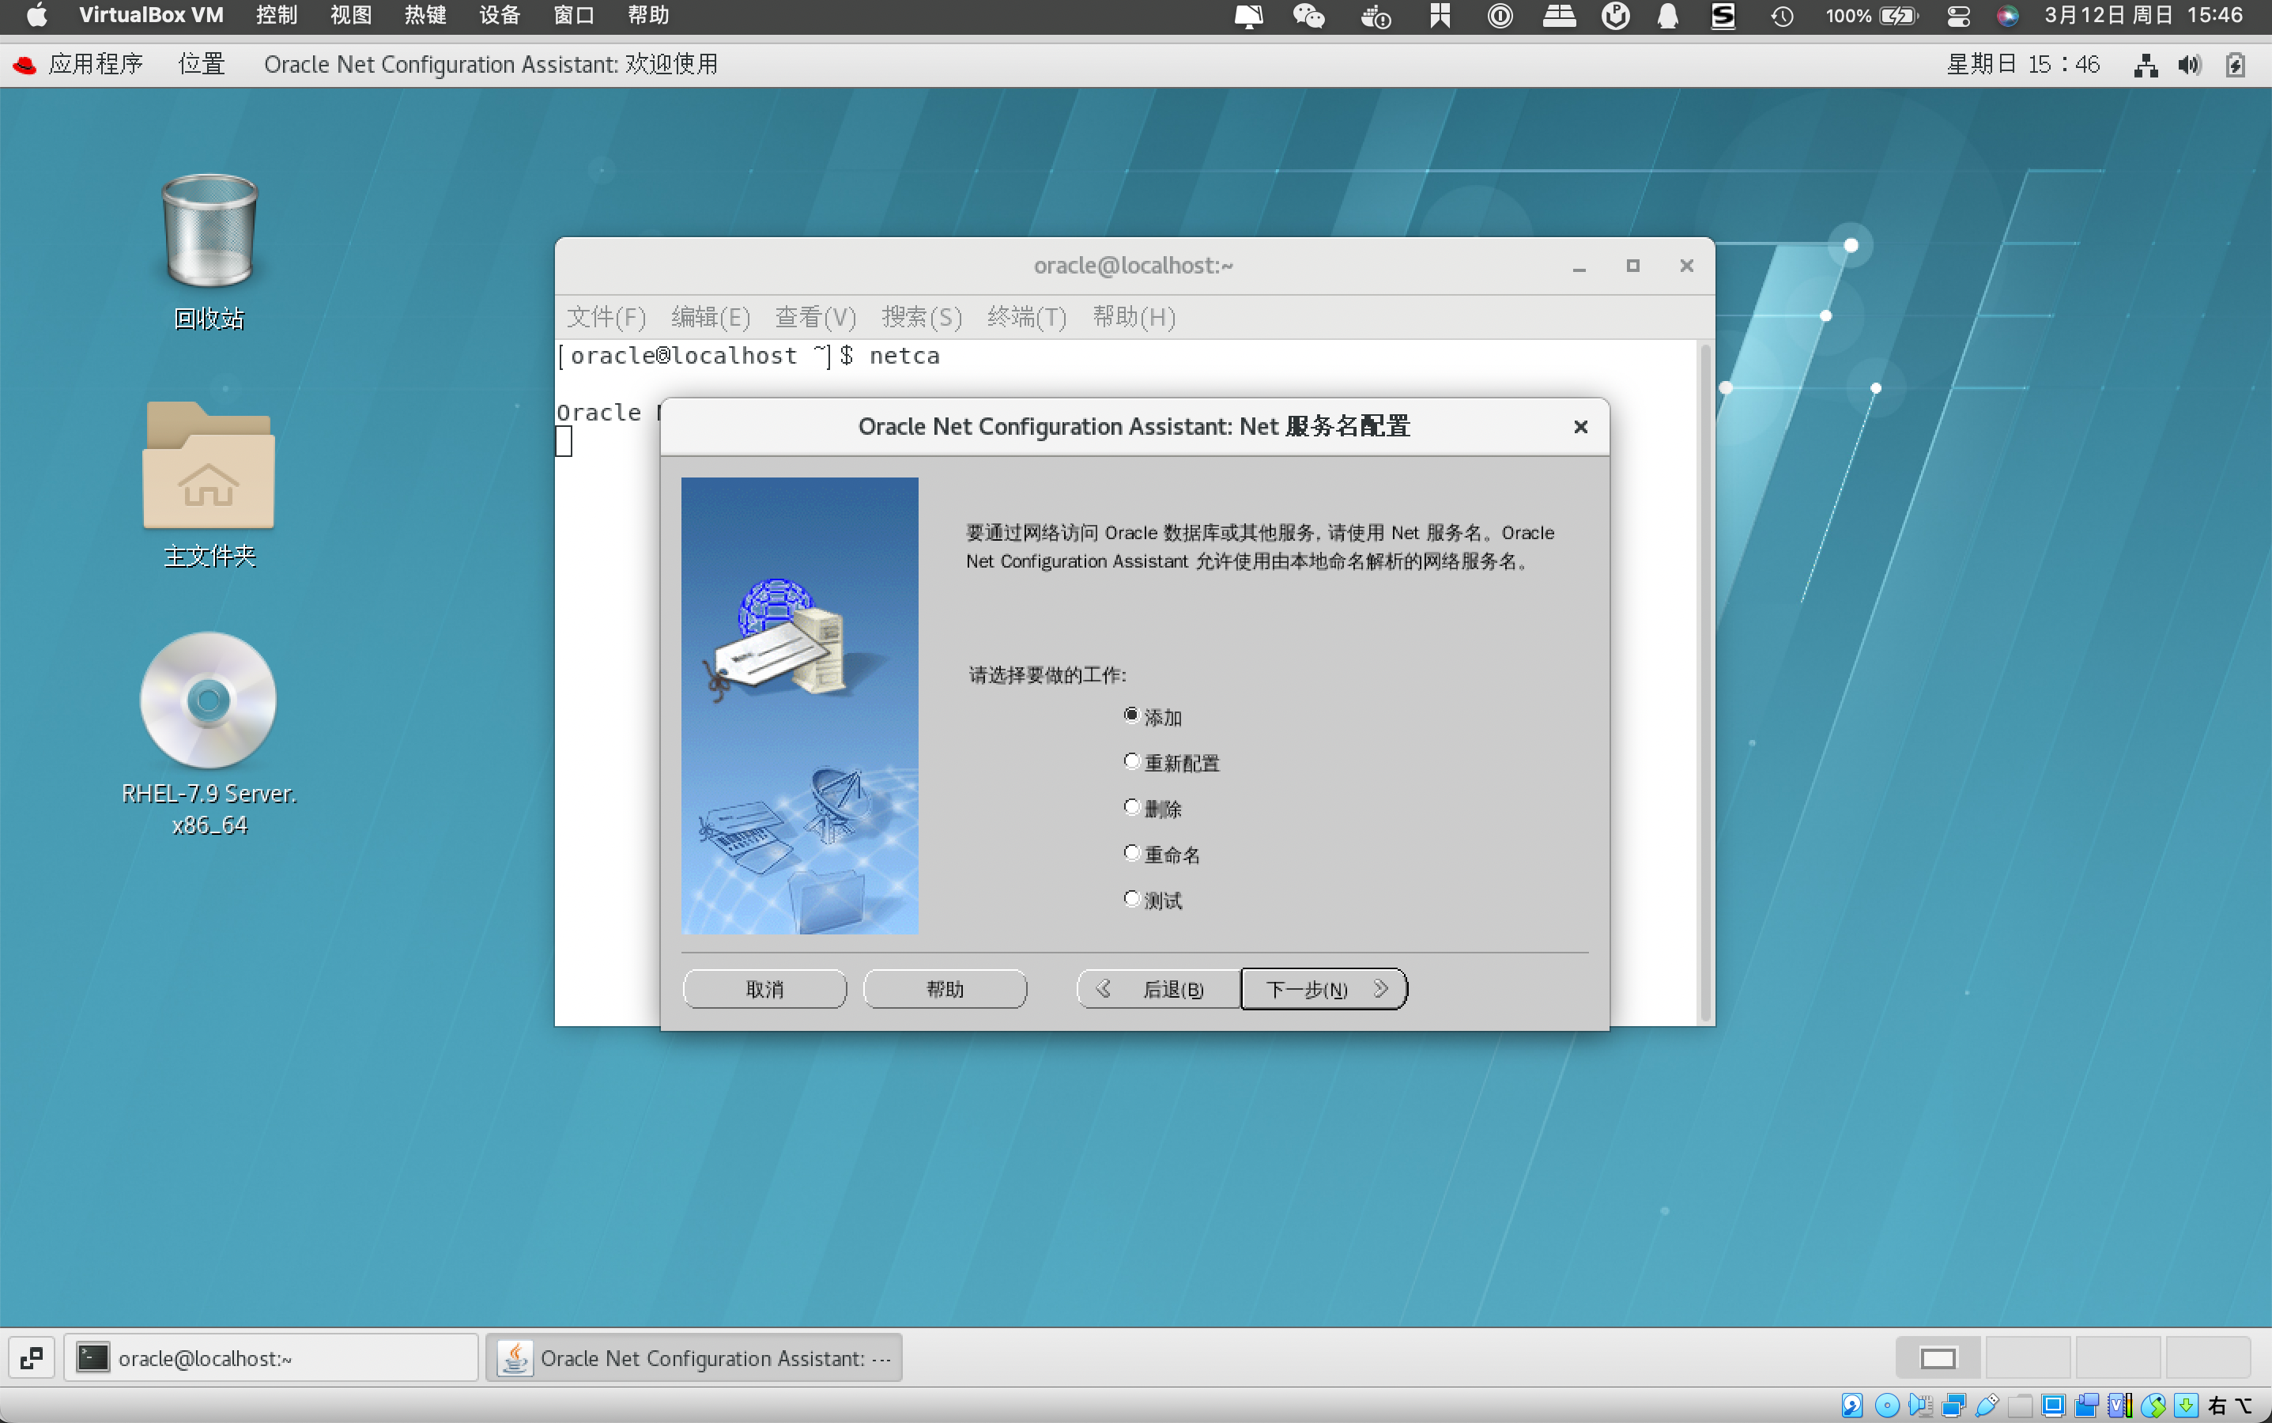This screenshot has height=1423, width=2272.
Task: Click VirtualBox CPU load status icon
Action: click(2119, 1406)
